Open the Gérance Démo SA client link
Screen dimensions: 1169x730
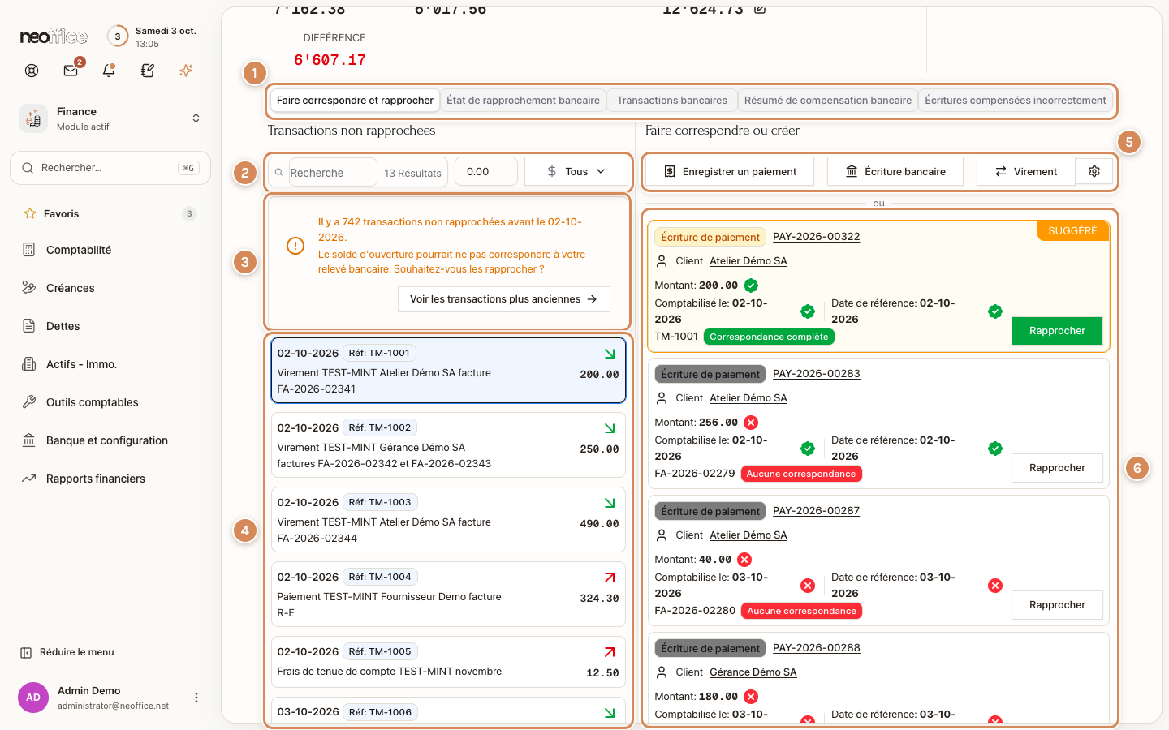click(753, 672)
